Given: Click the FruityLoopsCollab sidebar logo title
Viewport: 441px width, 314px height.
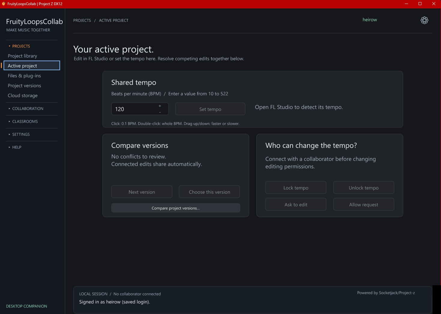Looking at the screenshot, I should tap(35, 22).
